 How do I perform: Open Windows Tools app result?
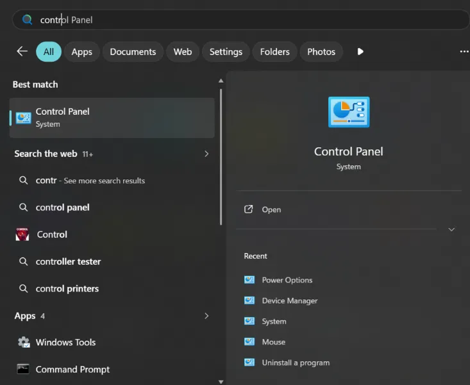pos(112,342)
